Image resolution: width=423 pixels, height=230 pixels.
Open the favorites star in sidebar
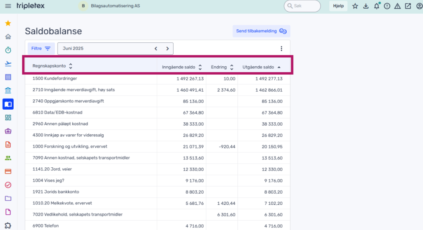[x=8, y=23]
